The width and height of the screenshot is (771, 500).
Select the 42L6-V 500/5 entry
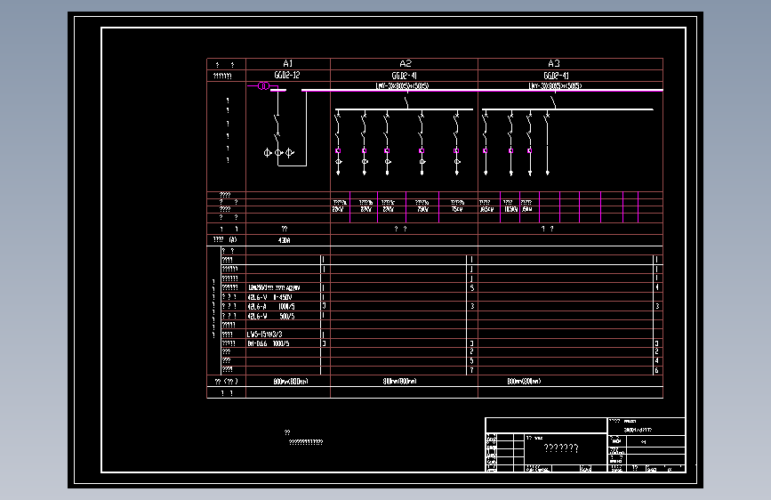[271, 316]
